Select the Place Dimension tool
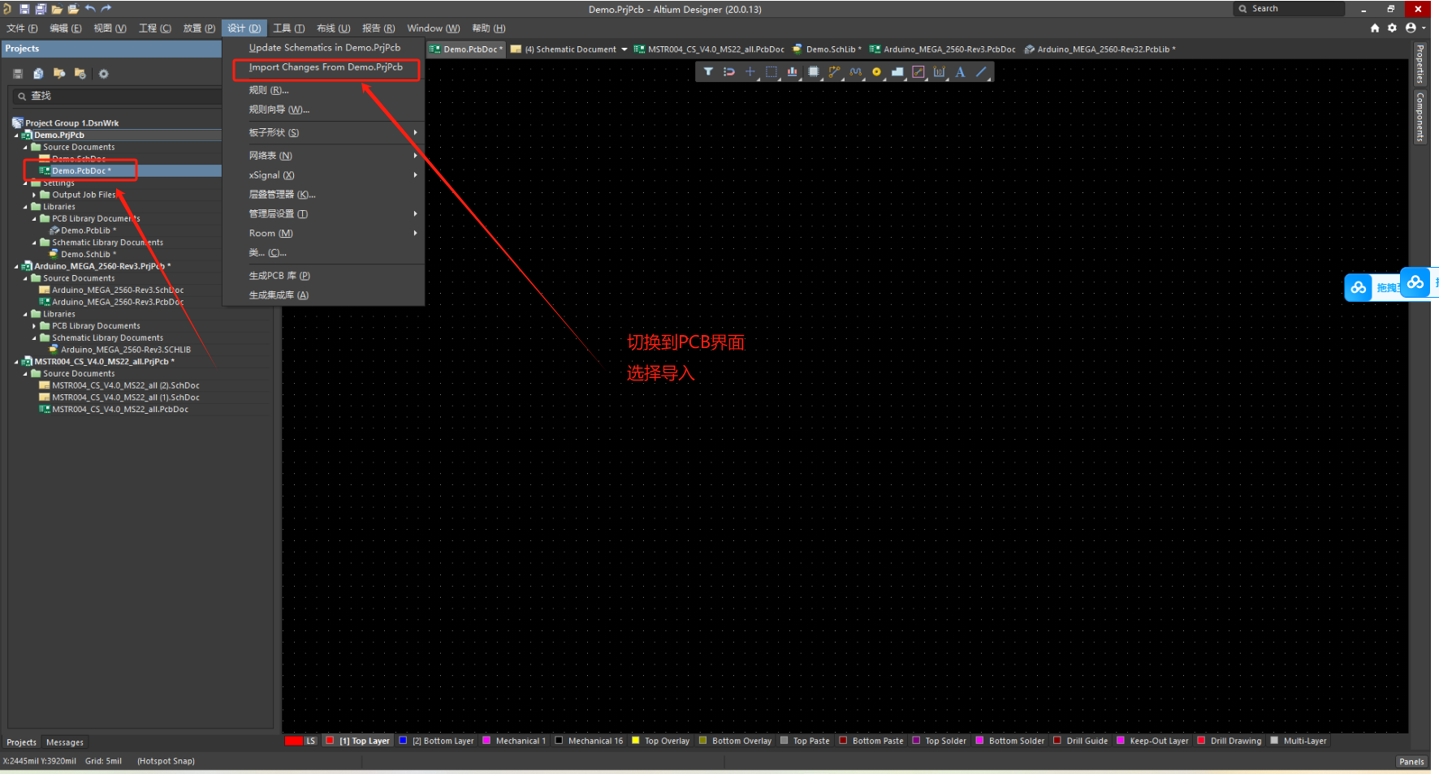Image resolution: width=1439 pixels, height=774 pixels. 940,71
